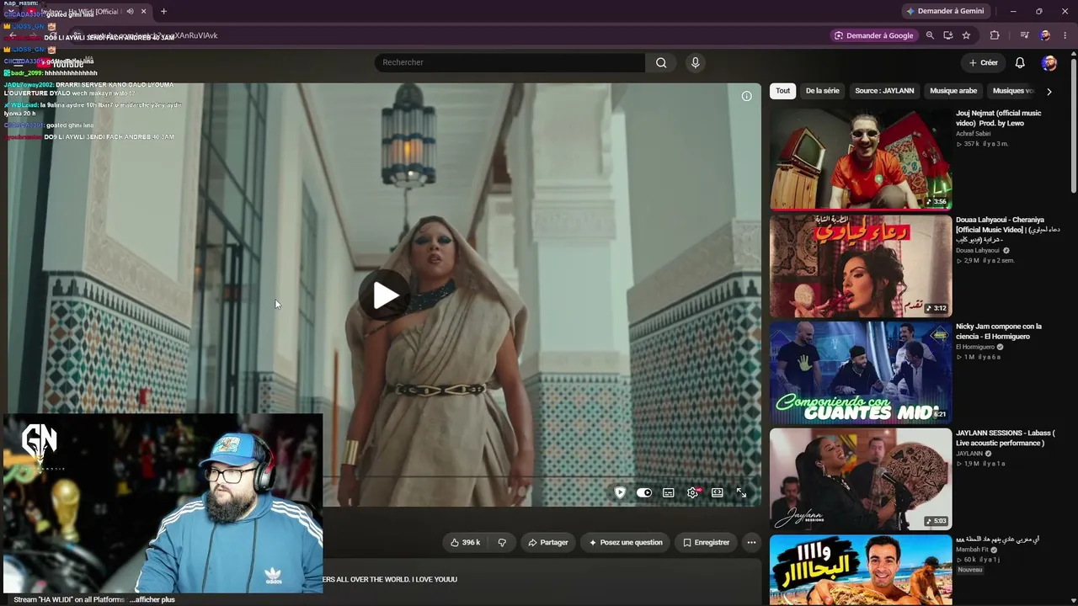
Task: Mute the tab using its speaker icon
Action: pos(130,12)
